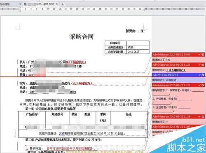Close the 在线模板 tab

point(20,4)
